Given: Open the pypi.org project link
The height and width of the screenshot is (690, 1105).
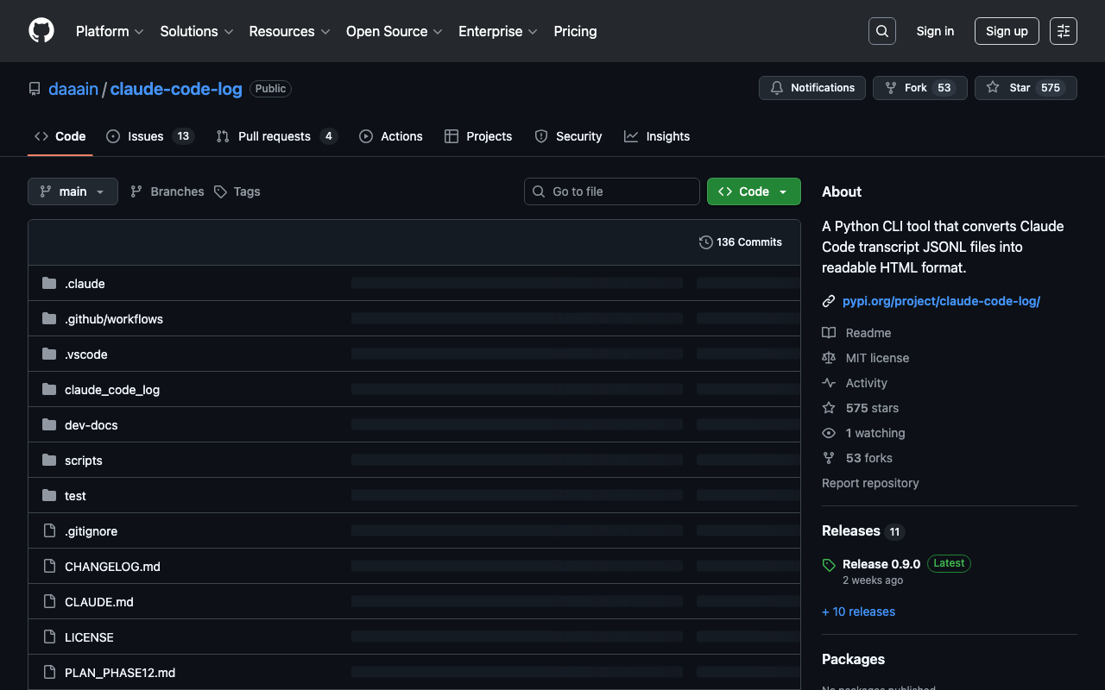Looking at the screenshot, I should coord(941,301).
